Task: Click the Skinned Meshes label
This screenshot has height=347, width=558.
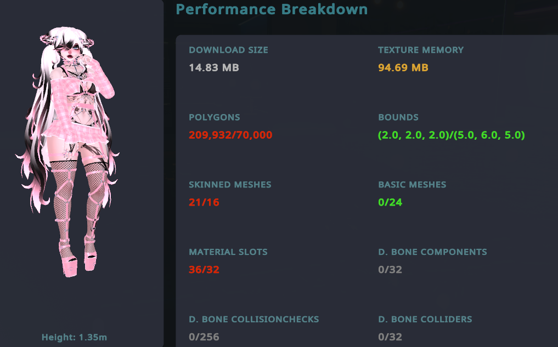Action: point(230,185)
